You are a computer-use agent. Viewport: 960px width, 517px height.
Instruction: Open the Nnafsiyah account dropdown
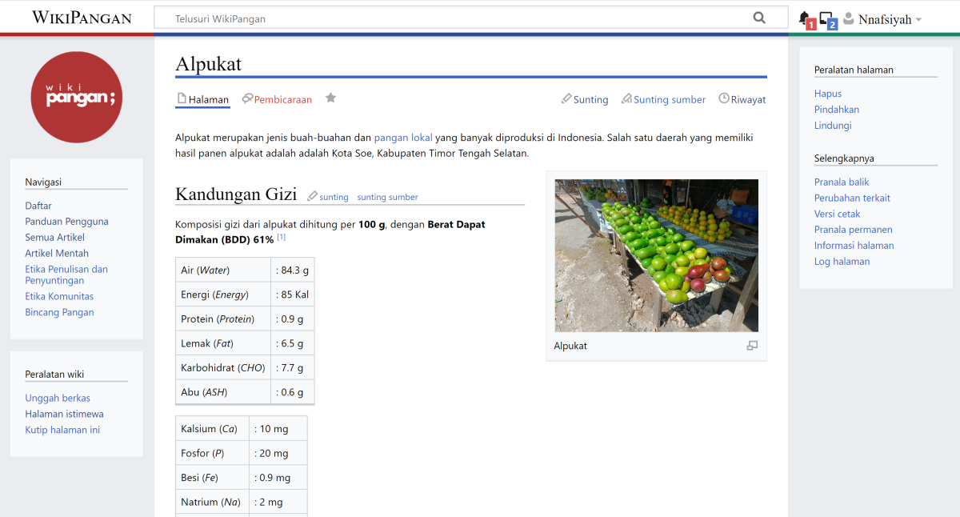tap(884, 18)
